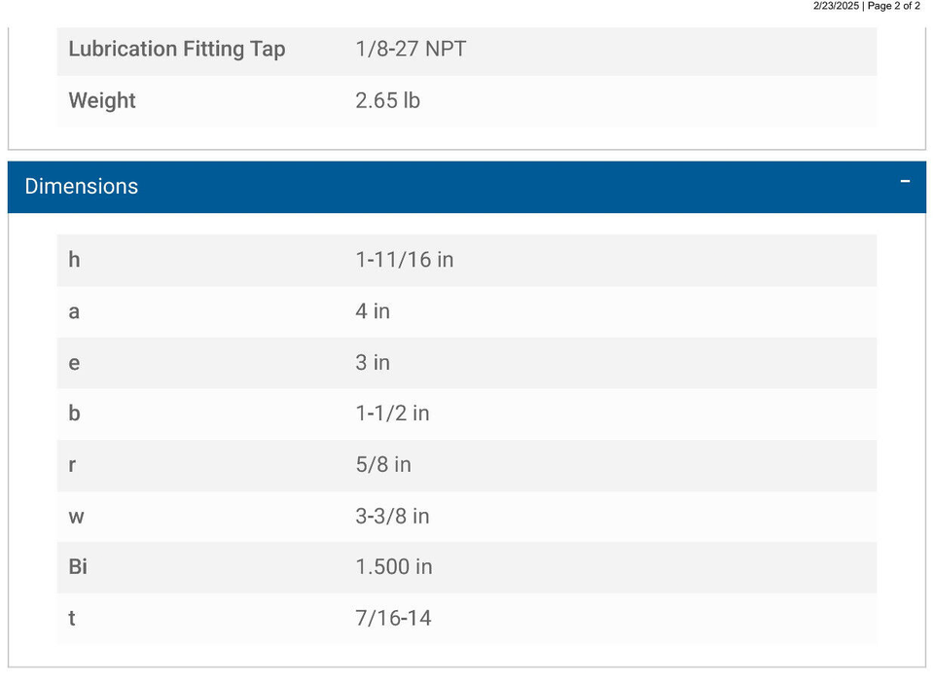Click the Dimensions header title
Viewport: 934px width, 685px height.
[82, 187]
